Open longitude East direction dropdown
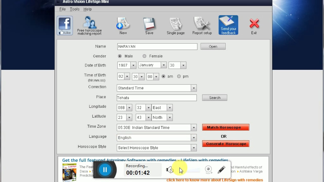324x182 pixels. pos(170,108)
